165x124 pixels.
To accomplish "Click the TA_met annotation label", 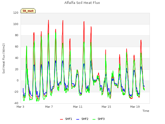I will point(28,11).
